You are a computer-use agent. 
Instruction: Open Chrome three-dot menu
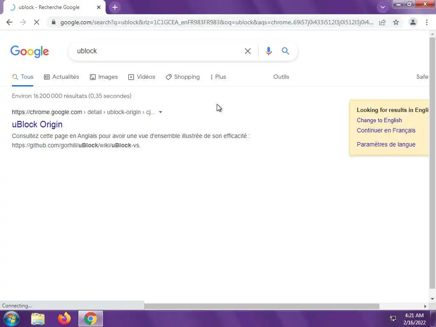(x=427, y=22)
